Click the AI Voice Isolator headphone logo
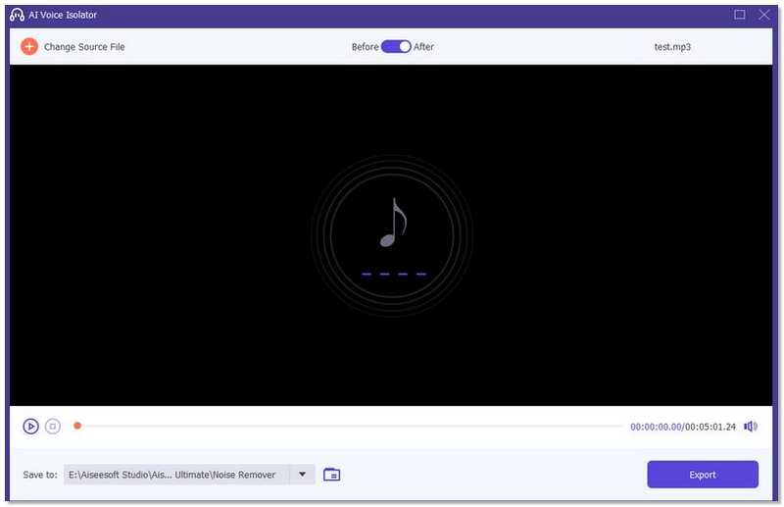The image size is (784, 507). [x=17, y=15]
